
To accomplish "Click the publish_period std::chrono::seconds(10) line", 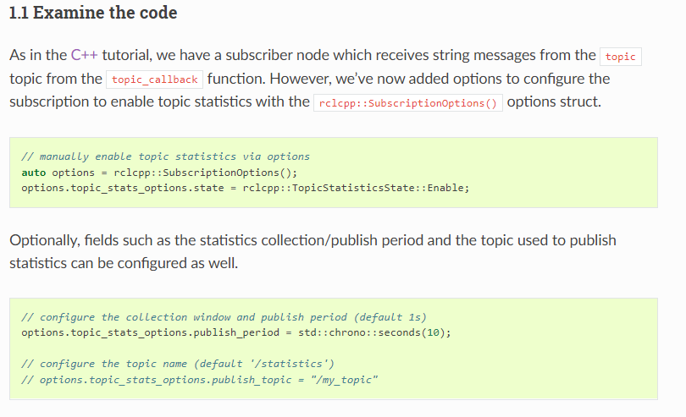I will point(235,332).
